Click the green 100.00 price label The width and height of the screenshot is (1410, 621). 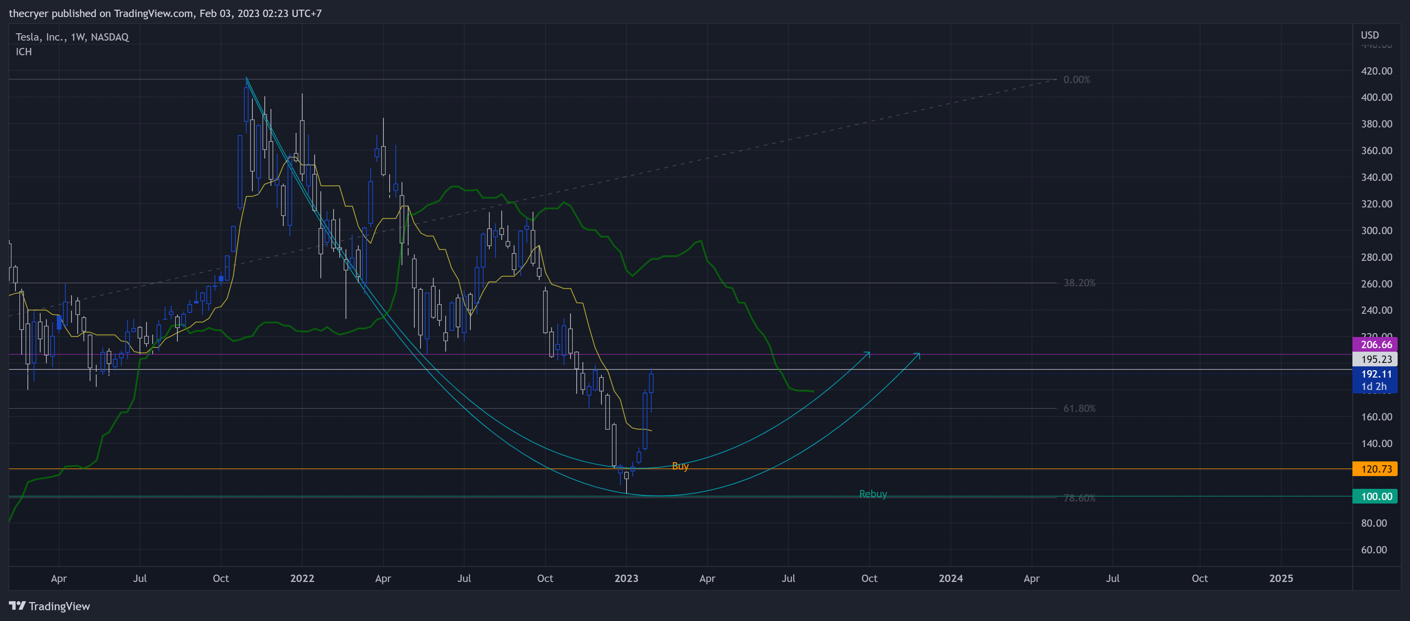tap(1375, 496)
